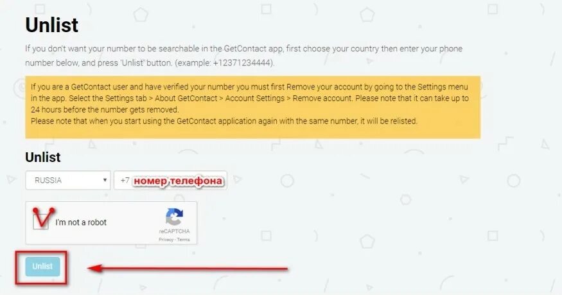Click the red arrow pointing at Unlist
The height and width of the screenshot is (295, 562).
(x=188, y=268)
